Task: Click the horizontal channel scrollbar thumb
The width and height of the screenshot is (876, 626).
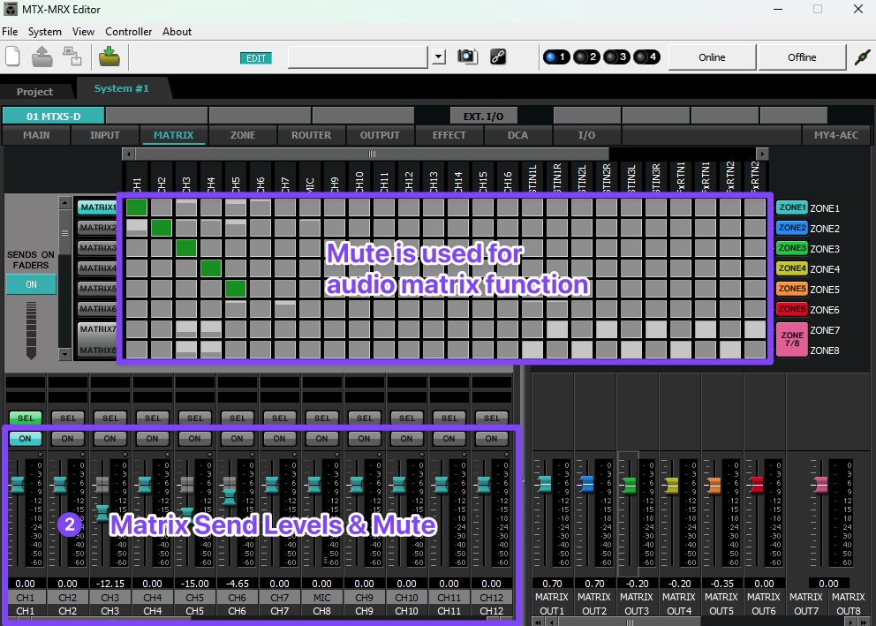Action: click(372, 154)
